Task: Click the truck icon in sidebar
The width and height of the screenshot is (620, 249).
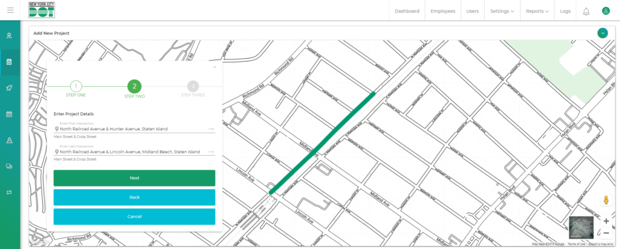Action: (10, 165)
